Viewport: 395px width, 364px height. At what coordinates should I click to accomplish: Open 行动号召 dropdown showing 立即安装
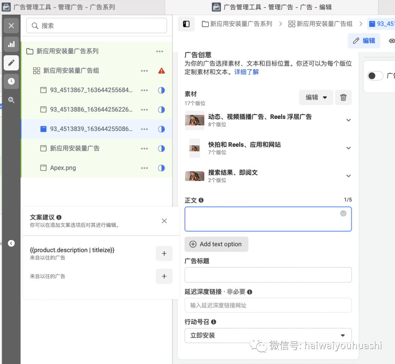268,335
